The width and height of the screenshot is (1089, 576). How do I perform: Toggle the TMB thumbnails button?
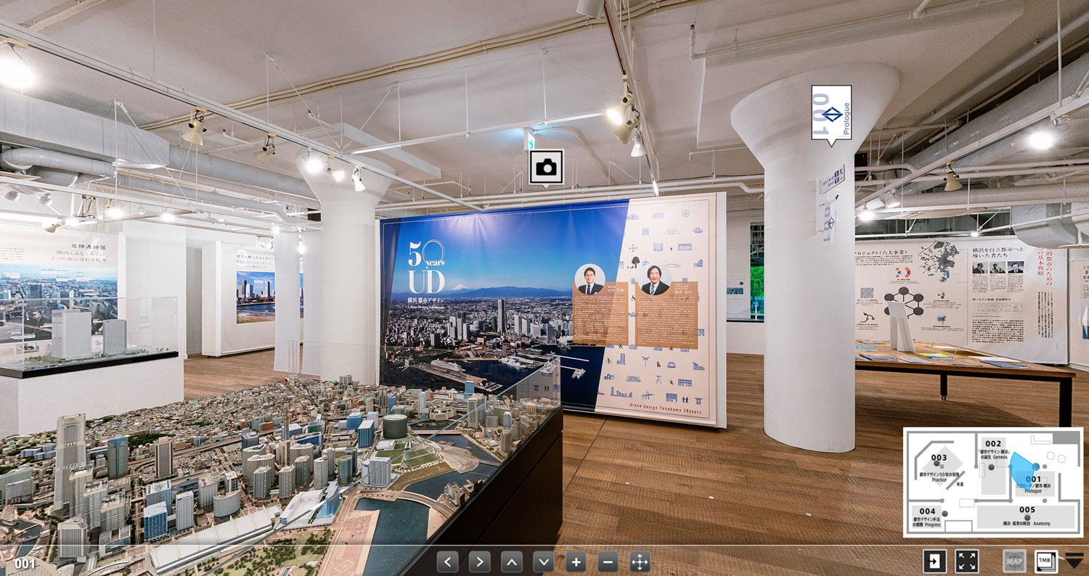coord(1045,561)
